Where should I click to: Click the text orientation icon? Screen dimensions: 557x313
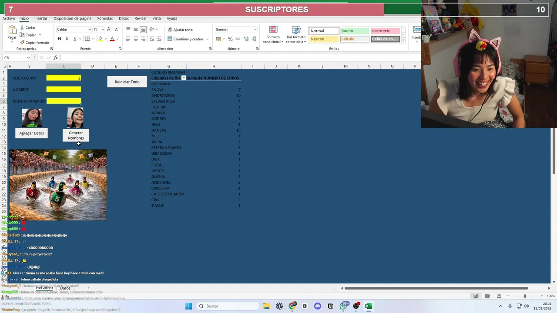point(152,30)
